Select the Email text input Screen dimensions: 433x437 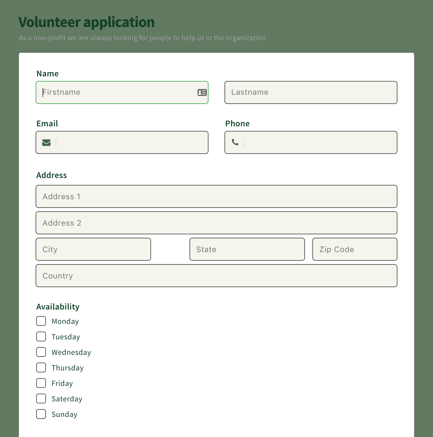tap(132, 142)
